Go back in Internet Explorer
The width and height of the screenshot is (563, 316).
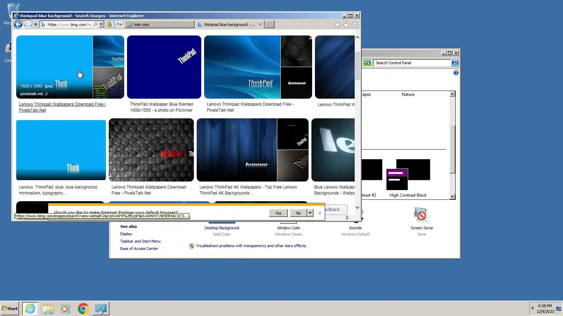click(18, 25)
